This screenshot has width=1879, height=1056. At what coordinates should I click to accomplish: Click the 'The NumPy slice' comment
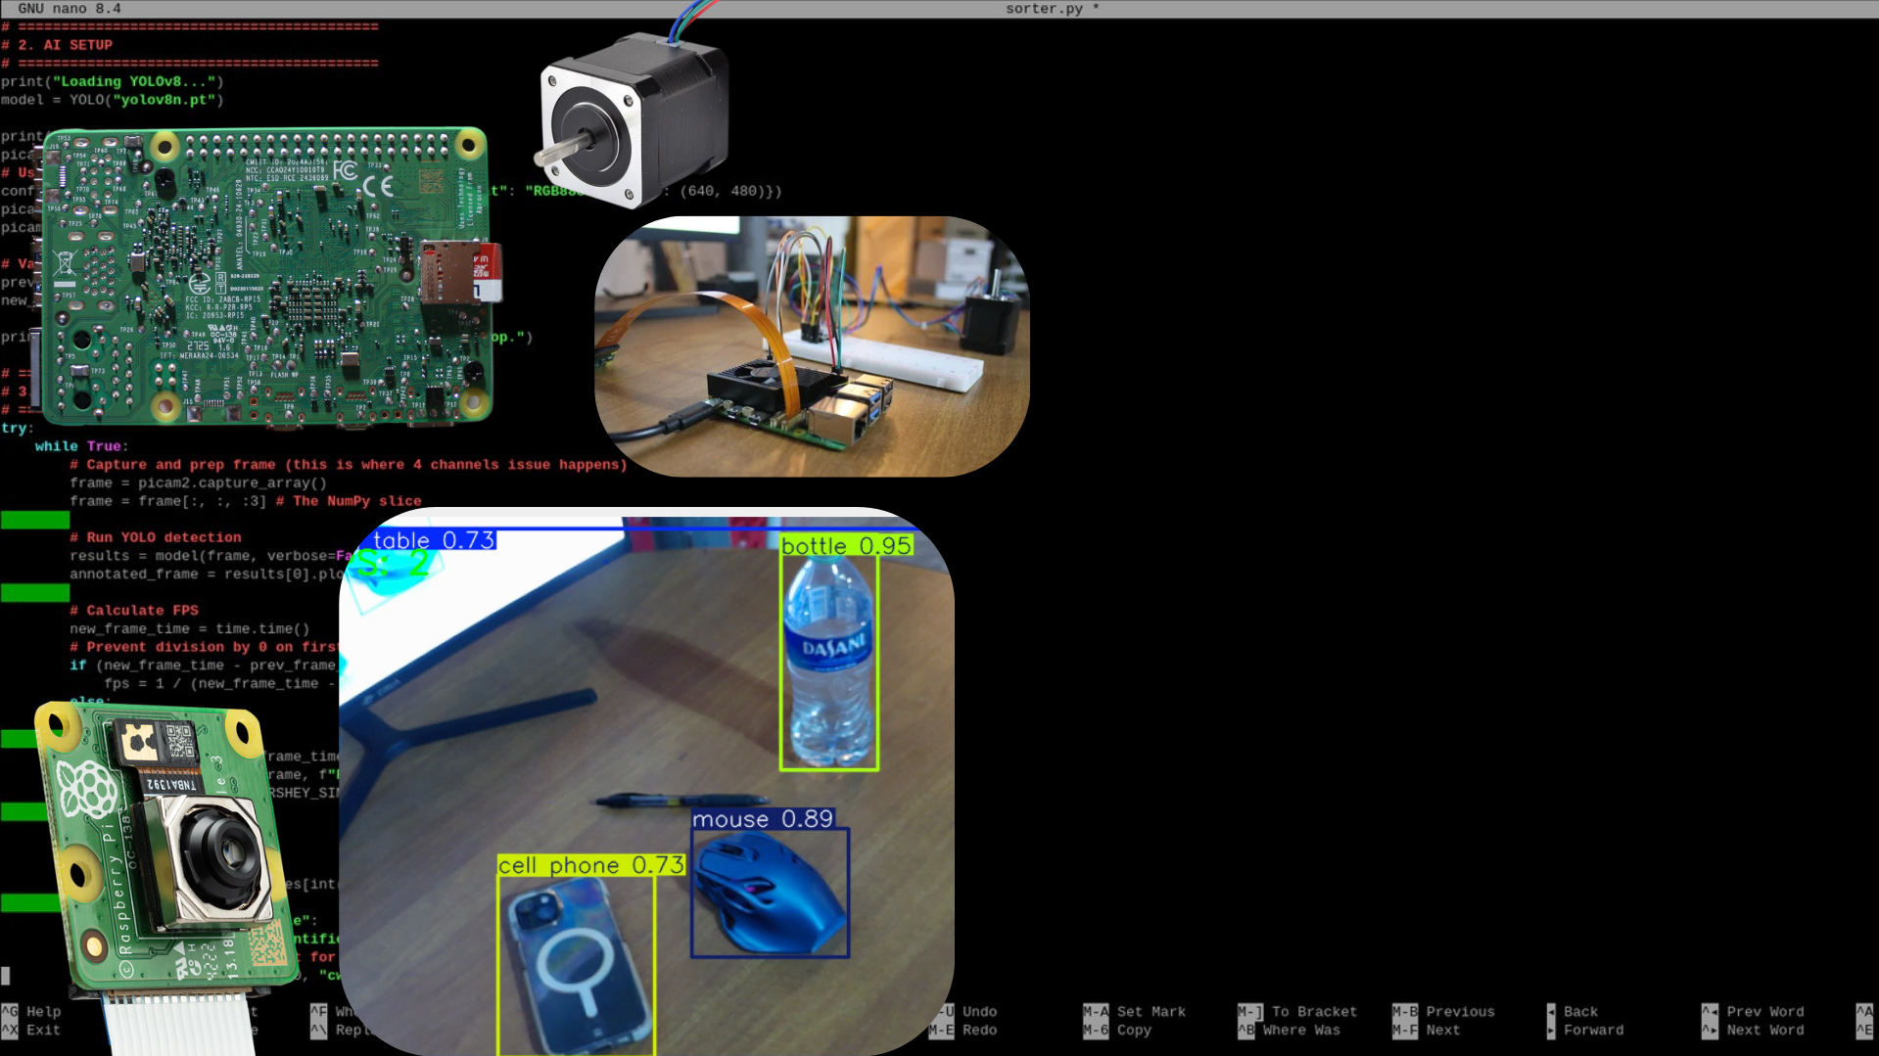coord(349,501)
